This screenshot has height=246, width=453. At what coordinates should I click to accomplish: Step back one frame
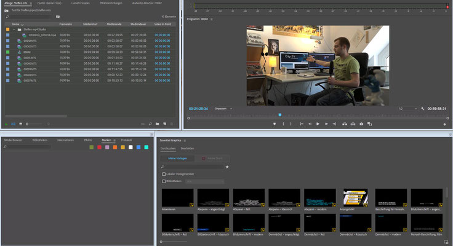(x=310, y=124)
